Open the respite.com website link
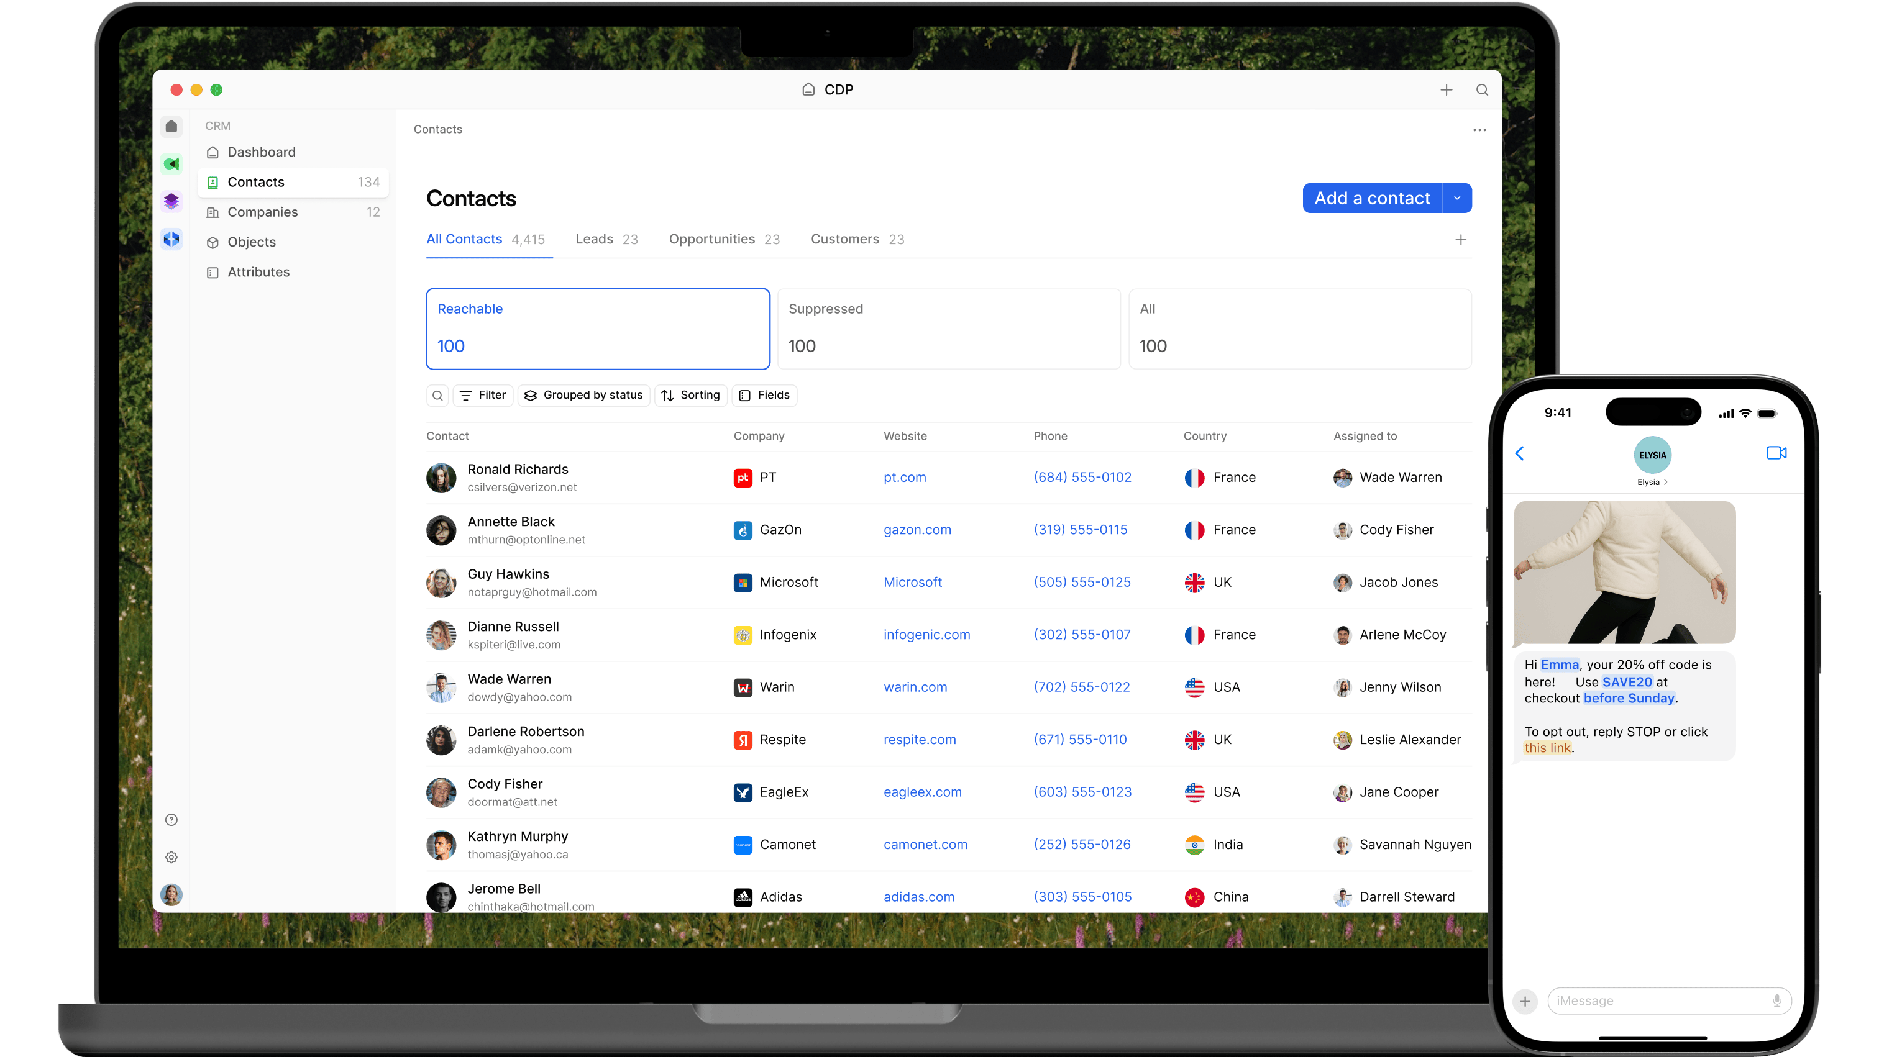Screen dimensions: 1879x1057 [919, 740]
